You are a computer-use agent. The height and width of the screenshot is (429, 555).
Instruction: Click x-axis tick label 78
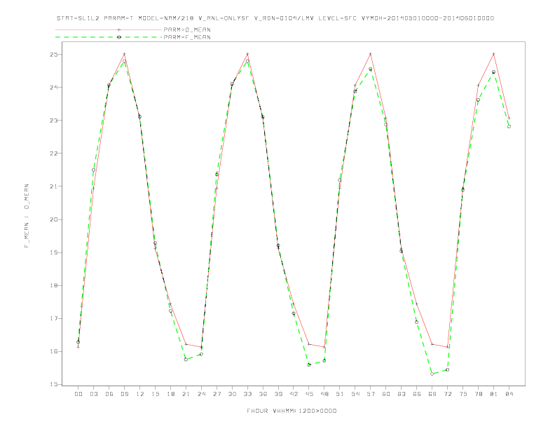[479, 394]
